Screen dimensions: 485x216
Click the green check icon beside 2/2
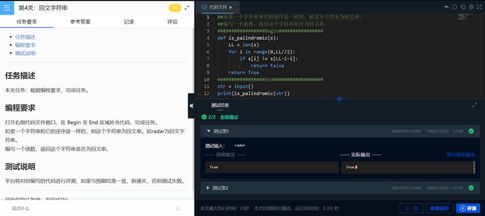point(203,117)
